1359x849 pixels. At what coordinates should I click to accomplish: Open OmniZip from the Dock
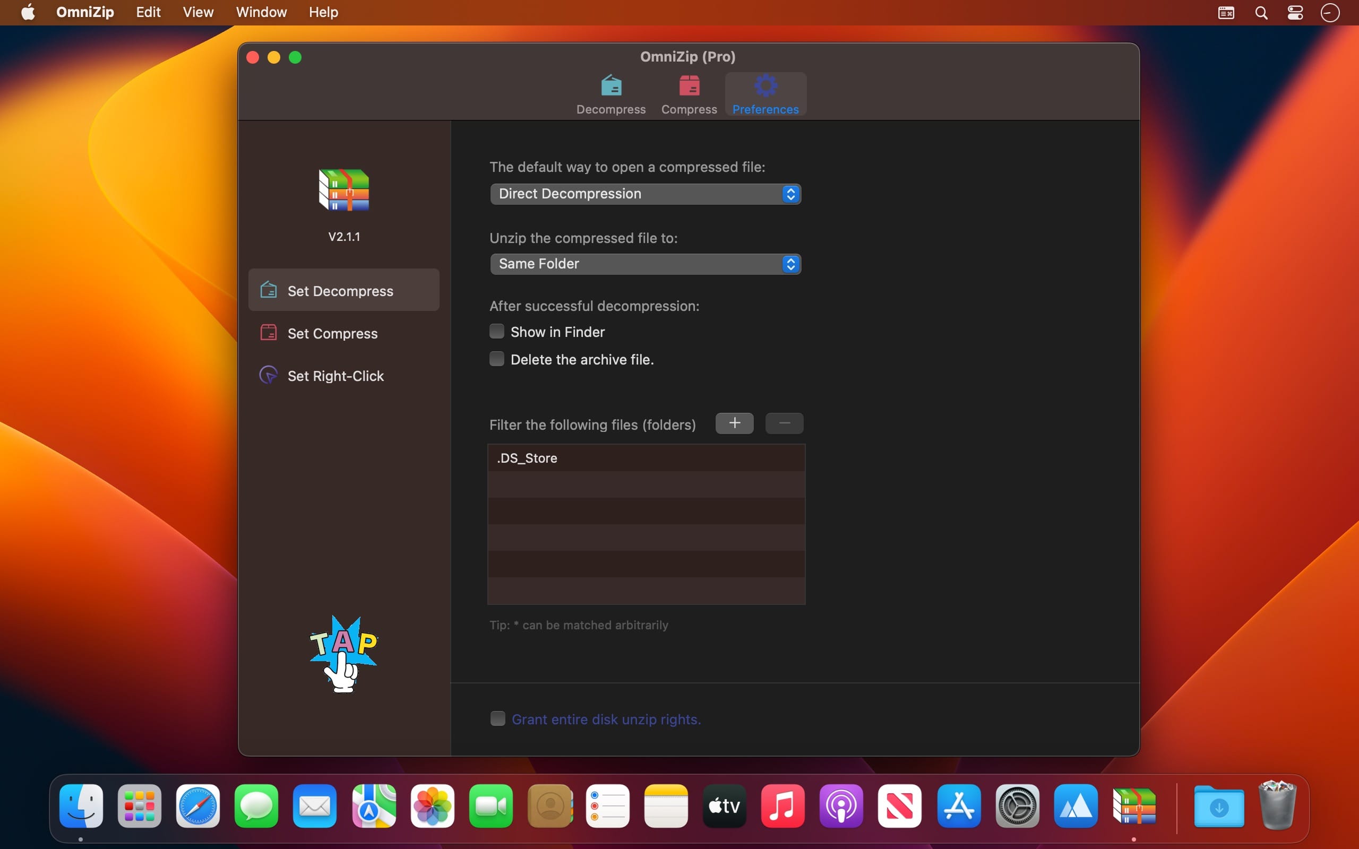tap(1134, 807)
